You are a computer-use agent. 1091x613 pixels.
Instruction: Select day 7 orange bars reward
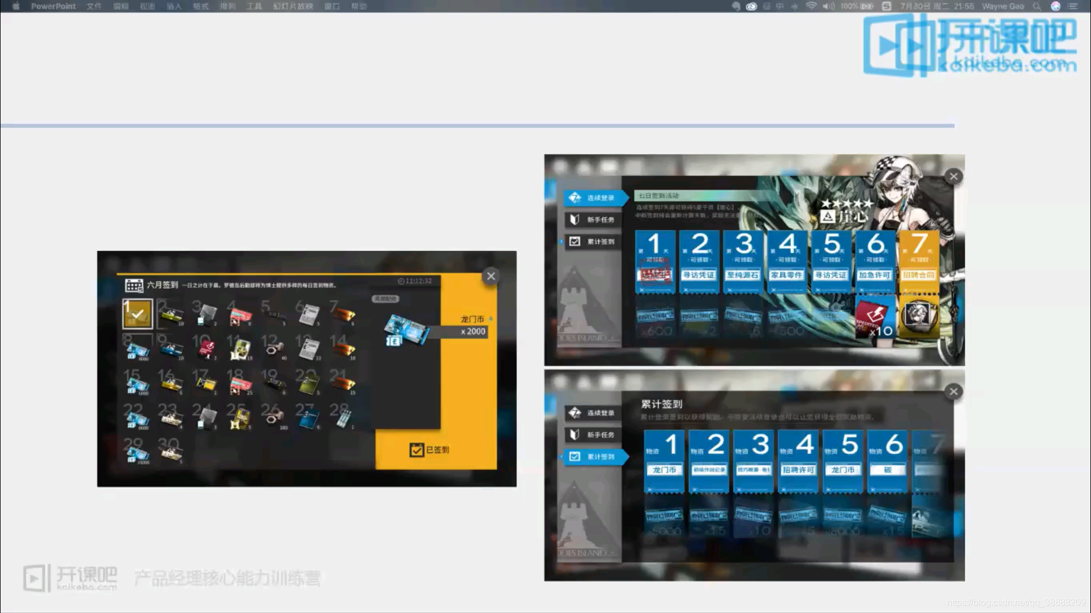tap(343, 314)
